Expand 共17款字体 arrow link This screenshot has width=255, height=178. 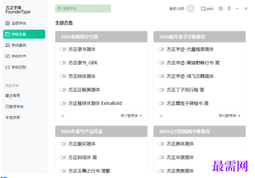(x=131, y=116)
